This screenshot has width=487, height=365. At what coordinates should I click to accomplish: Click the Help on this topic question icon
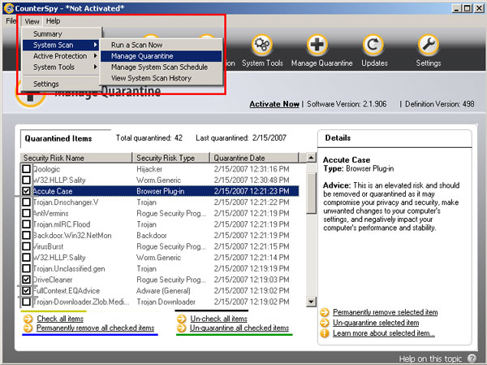472,358
